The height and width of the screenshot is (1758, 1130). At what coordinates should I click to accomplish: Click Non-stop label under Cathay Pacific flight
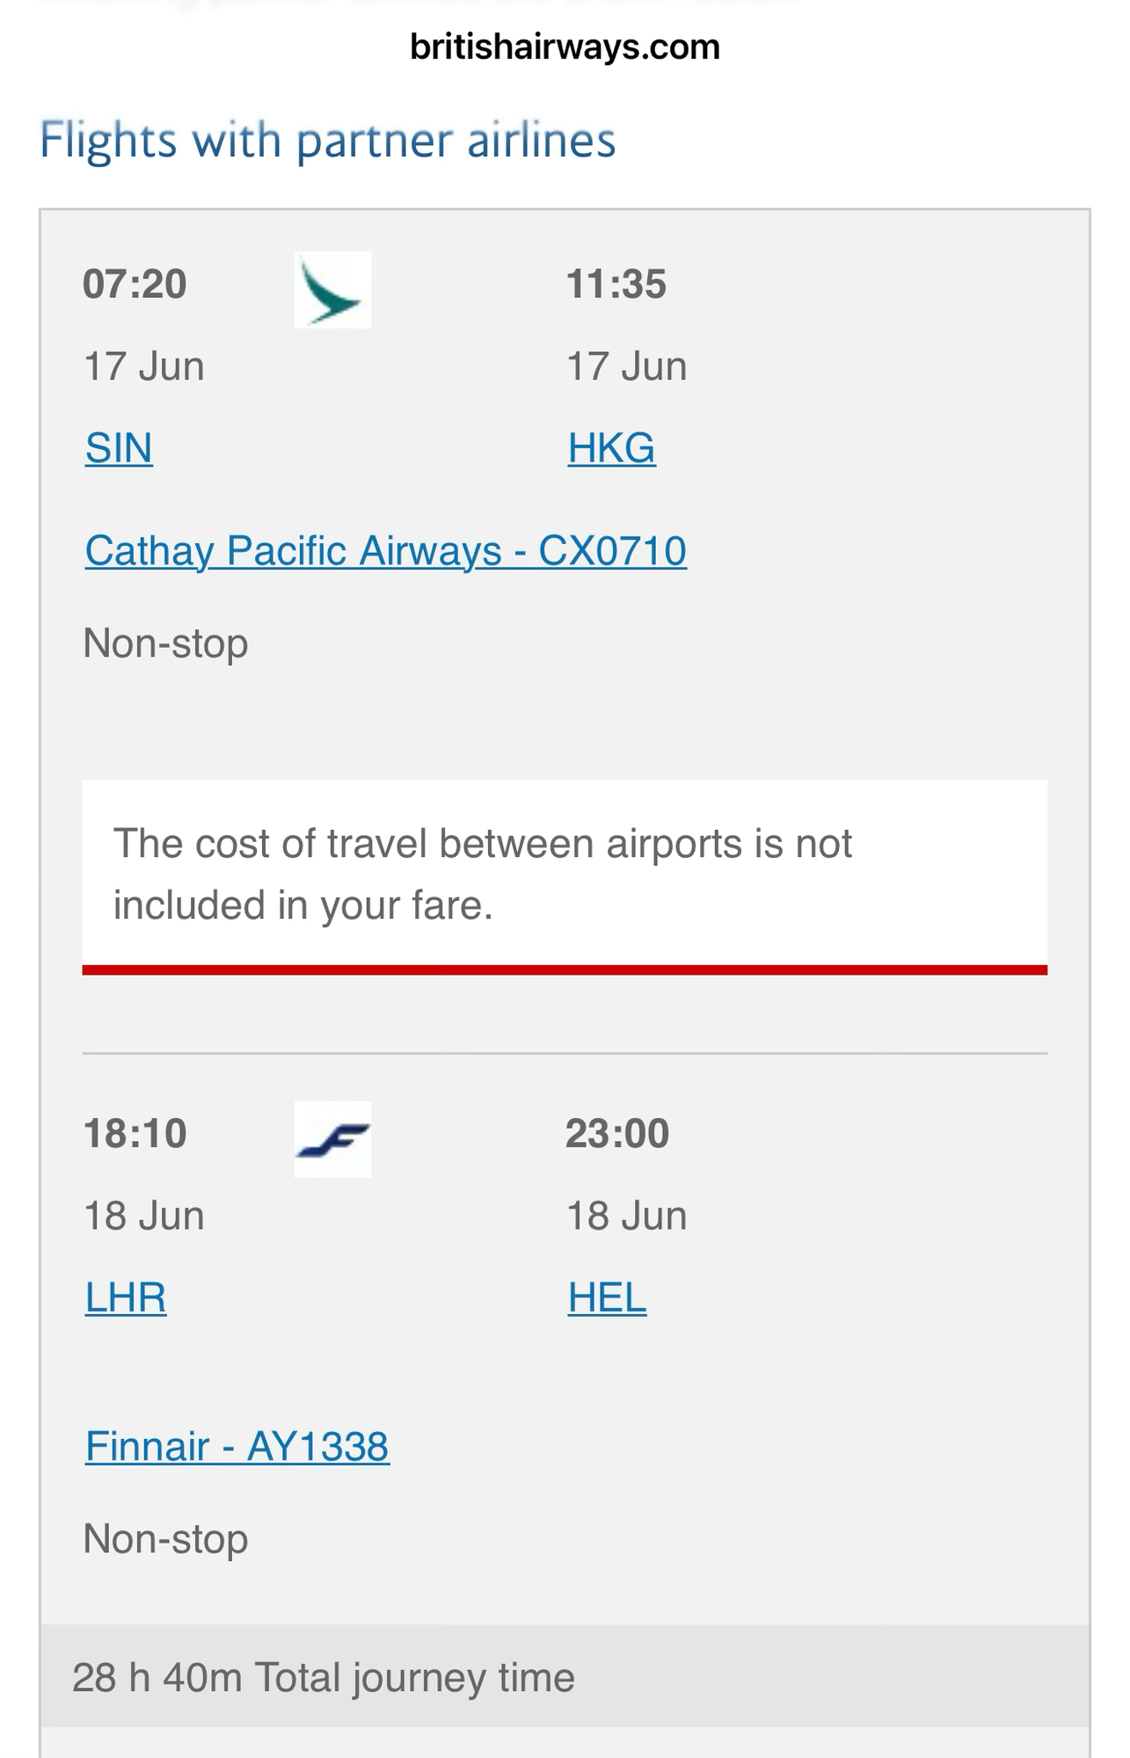coord(165,643)
